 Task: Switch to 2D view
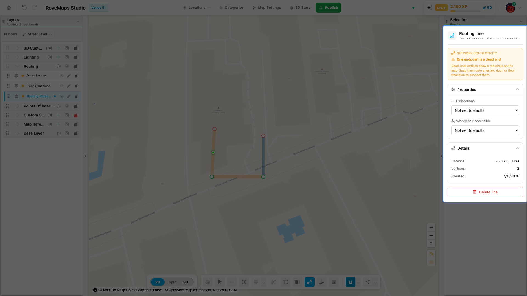(x=158, y=282)
